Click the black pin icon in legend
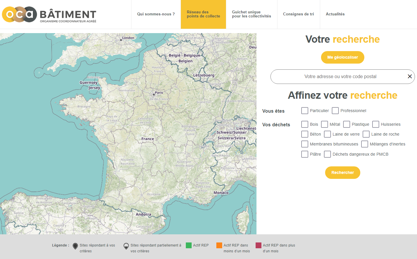Viewport: 417px width, 259px height. 75,246
